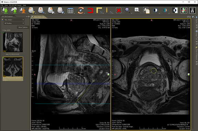Click the small green icon at axial view edge

click(x=188, y=75)
